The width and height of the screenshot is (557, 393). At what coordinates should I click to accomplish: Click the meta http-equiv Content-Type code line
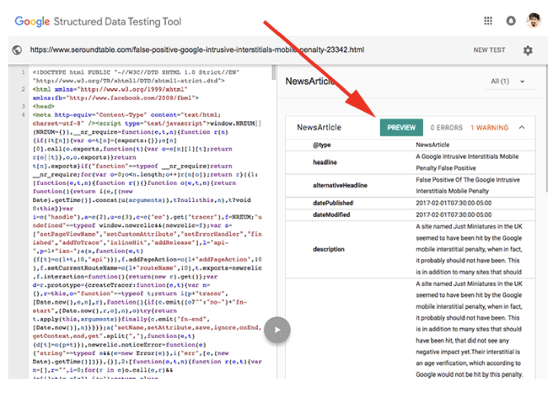coord(126,115)
